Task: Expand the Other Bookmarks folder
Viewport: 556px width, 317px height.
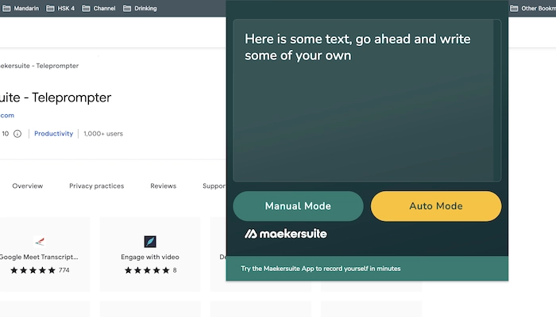Action: tap(534, 8)
